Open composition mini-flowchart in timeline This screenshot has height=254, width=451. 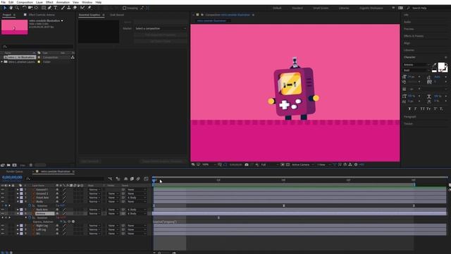point(110,179)
